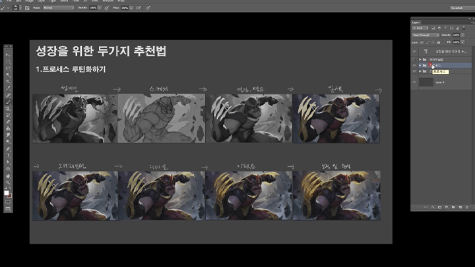Change screen mode from toolbox
This screenshot has height=267, width=475.
coord(8,208)
